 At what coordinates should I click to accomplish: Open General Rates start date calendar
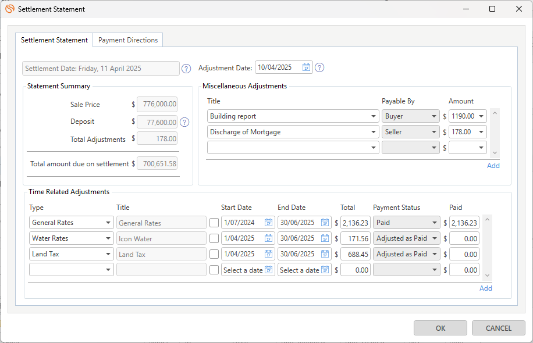pos(268,223)
